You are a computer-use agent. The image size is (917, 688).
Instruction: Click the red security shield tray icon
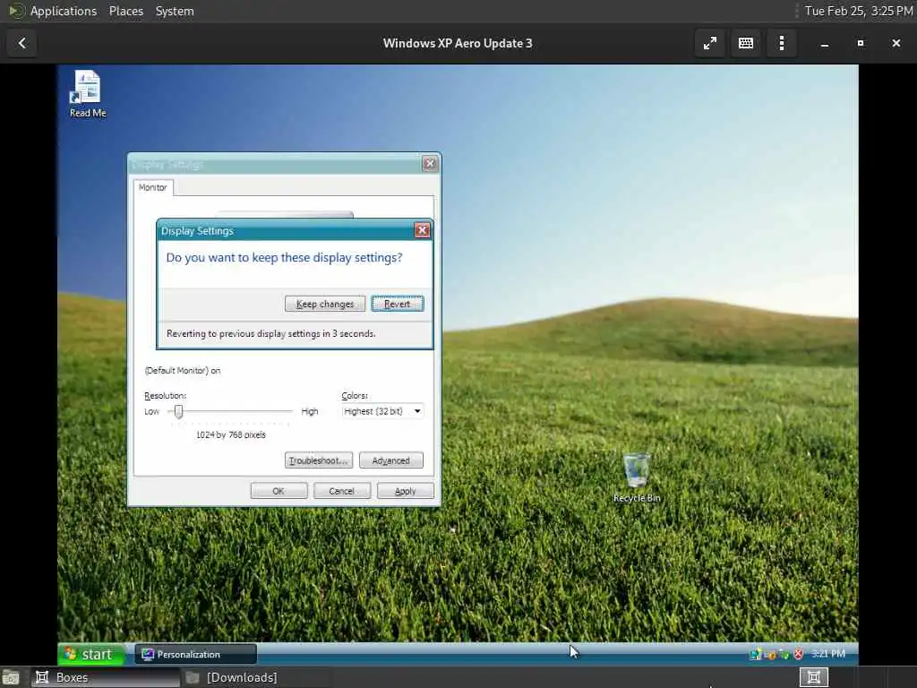point(798,654)
